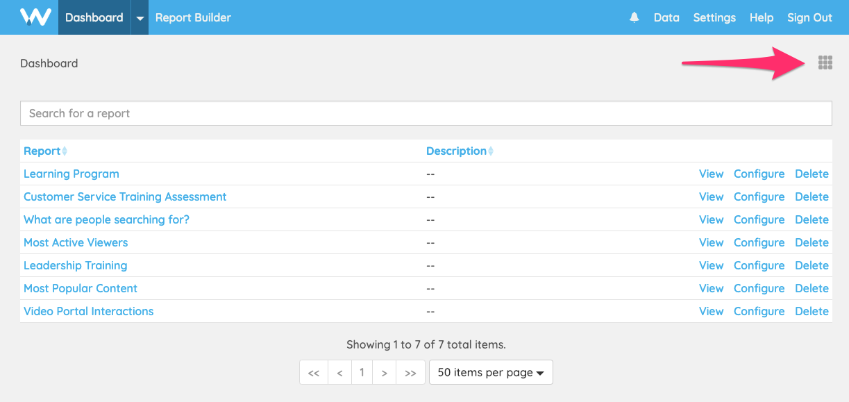
Task: Open the Report Builder tab
Action: [193, 17]
